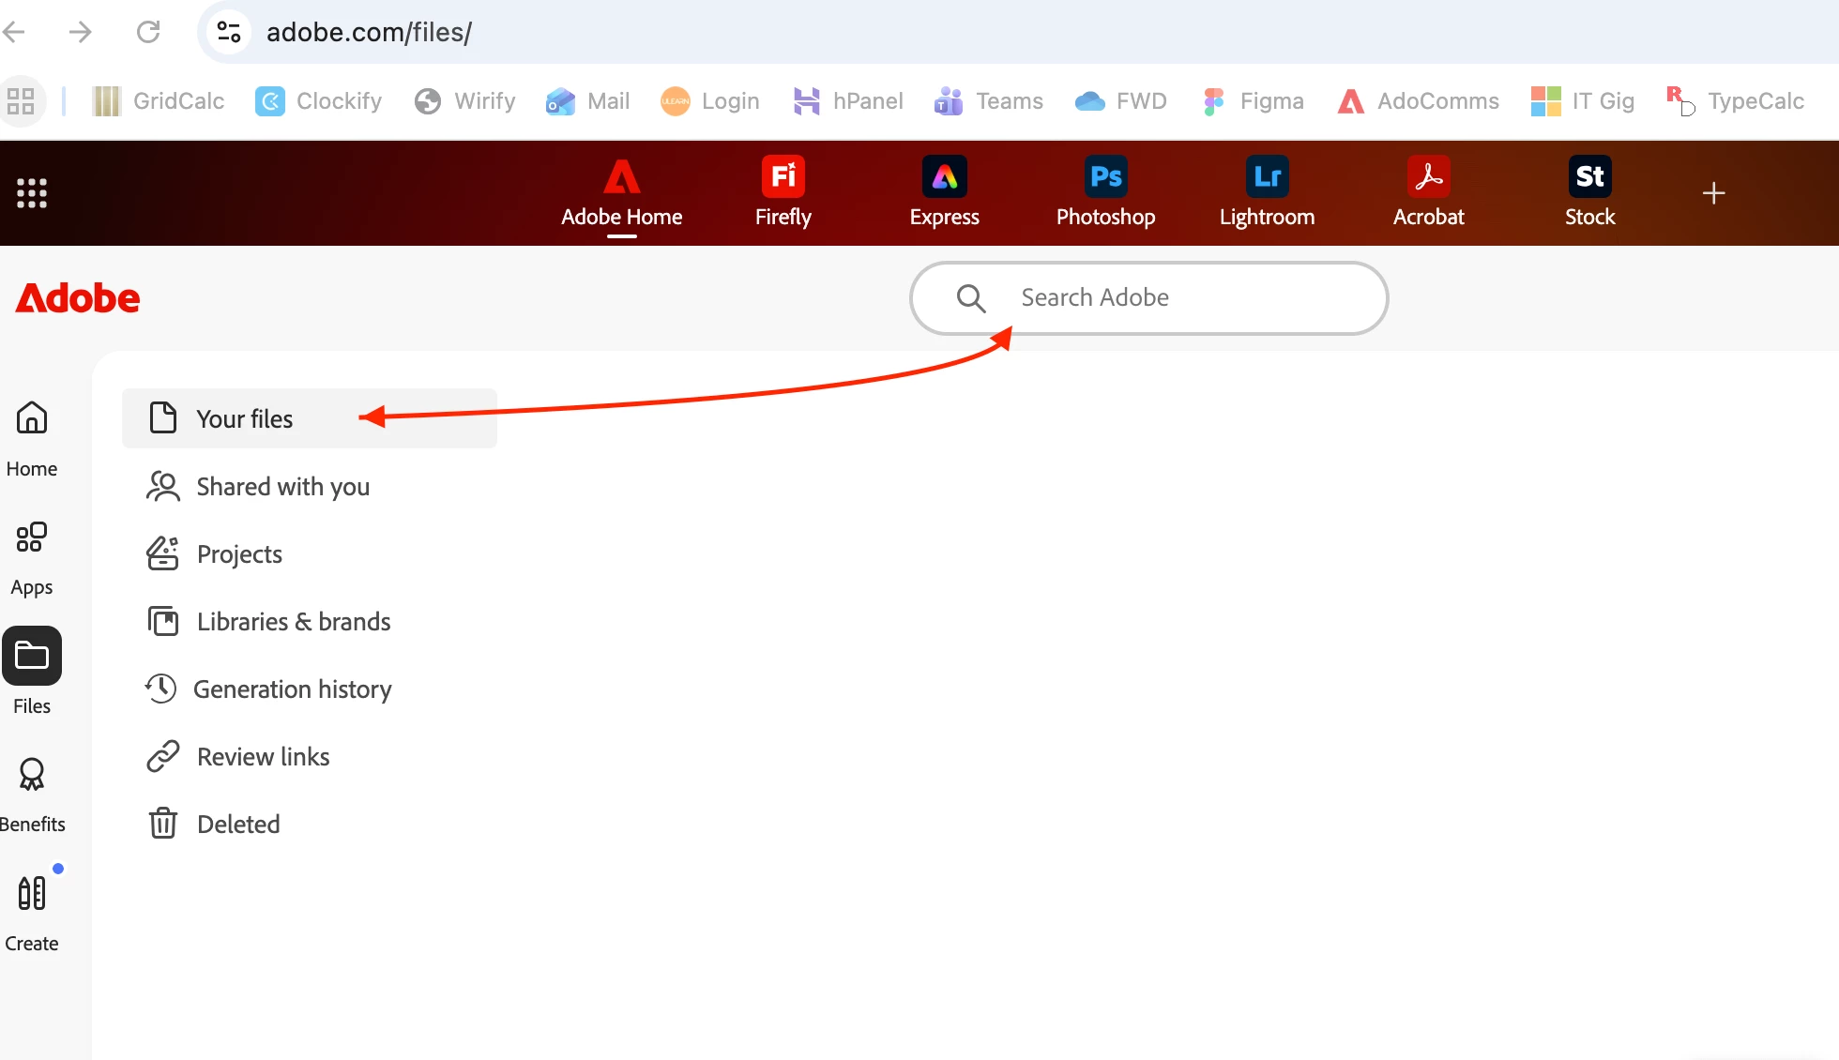Open Shared with you
This screenshot has height=1060, width=1839.
pyautogui.click(x=282, y=486)
